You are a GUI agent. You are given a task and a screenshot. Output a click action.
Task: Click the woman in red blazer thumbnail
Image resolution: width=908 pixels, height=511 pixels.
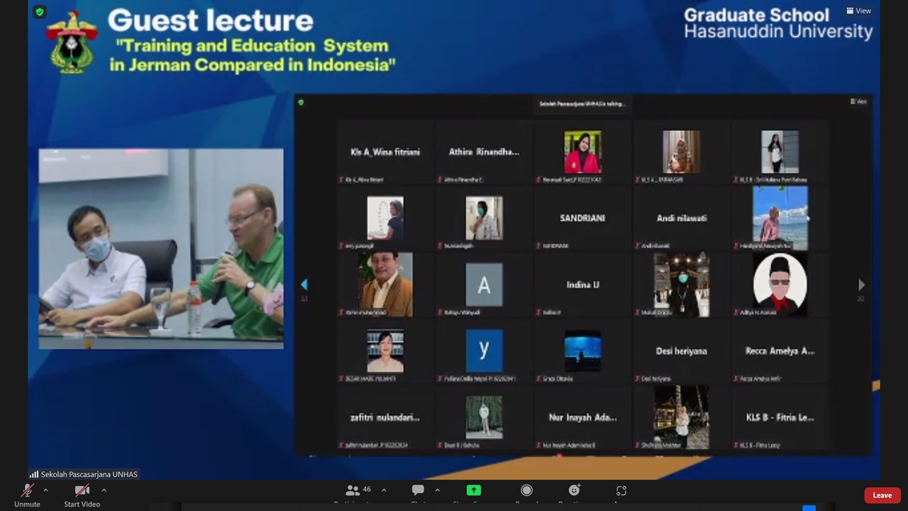582,152
